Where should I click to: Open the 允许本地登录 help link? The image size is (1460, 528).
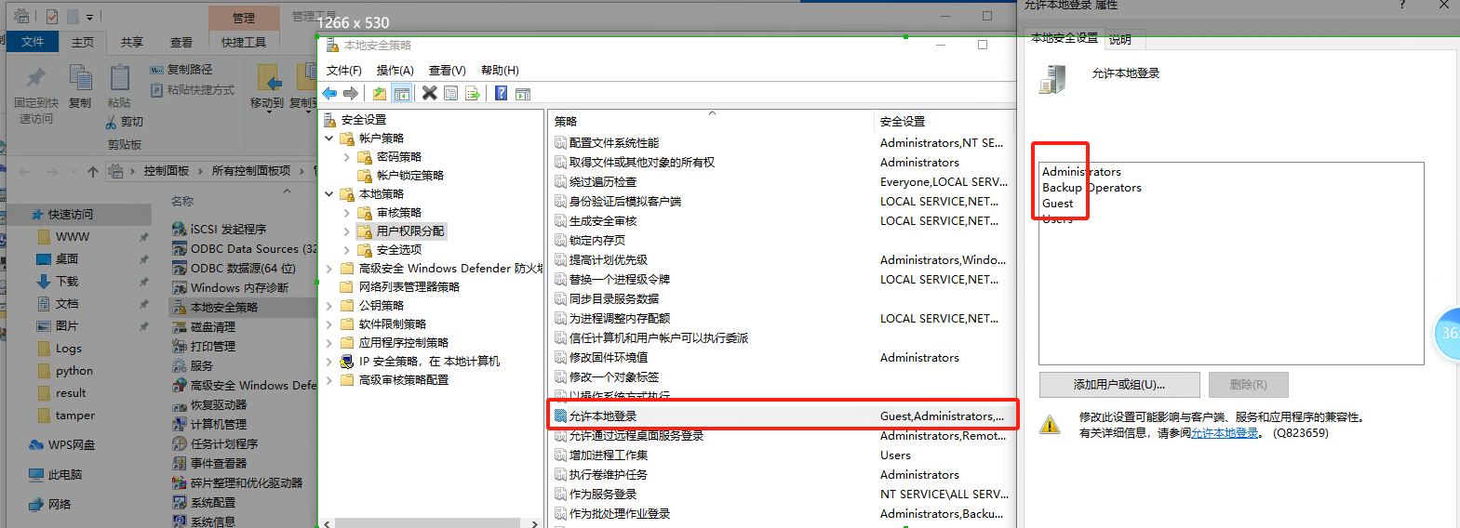click(1225, 433)
